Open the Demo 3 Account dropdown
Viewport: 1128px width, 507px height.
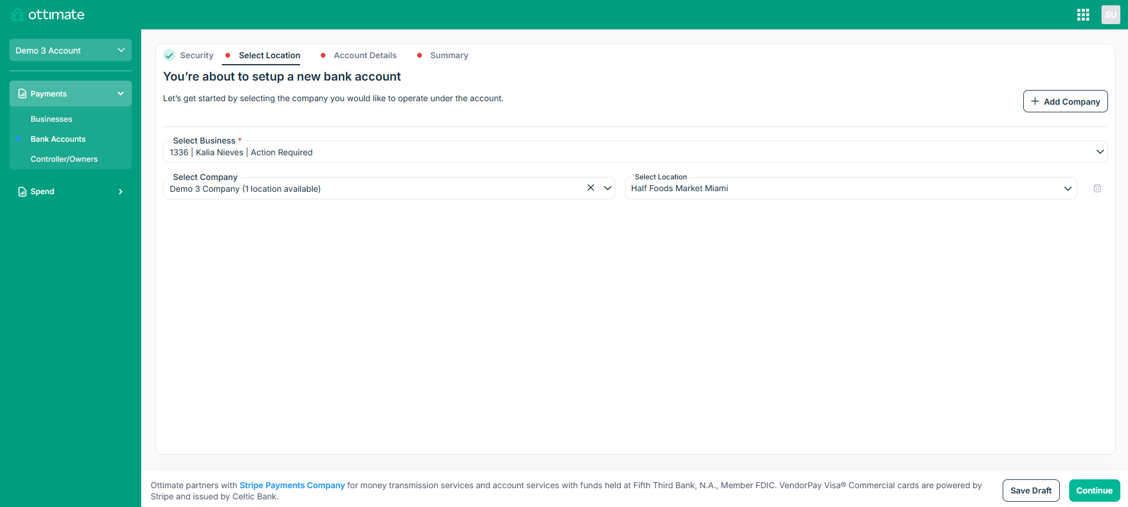[71, 50]
